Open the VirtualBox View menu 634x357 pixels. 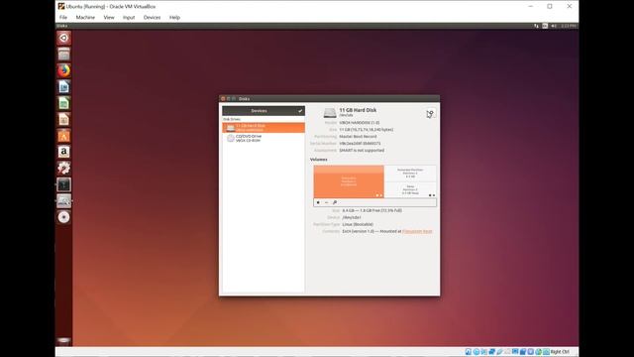pyautogui.click(x=109, y=18)
